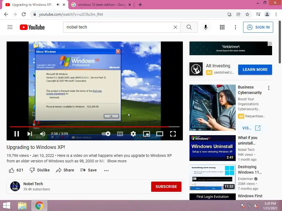Open the Windows Start menu
282x211 pixels.
pyautogui.click(x=7, y=206)
